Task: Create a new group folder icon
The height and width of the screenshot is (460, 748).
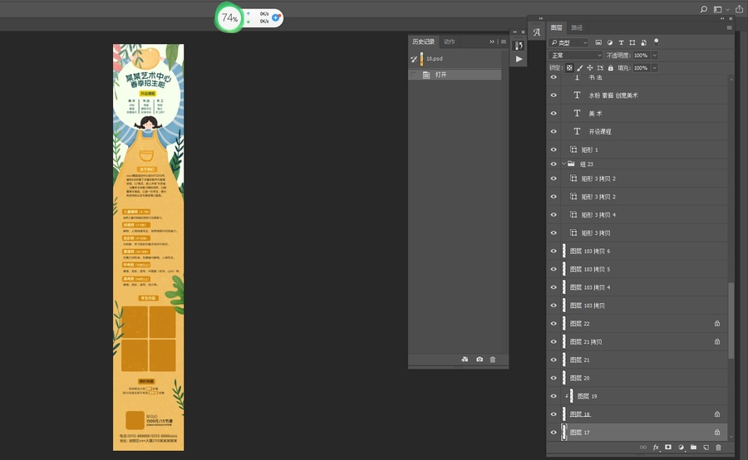Action: tap(693, 447)
